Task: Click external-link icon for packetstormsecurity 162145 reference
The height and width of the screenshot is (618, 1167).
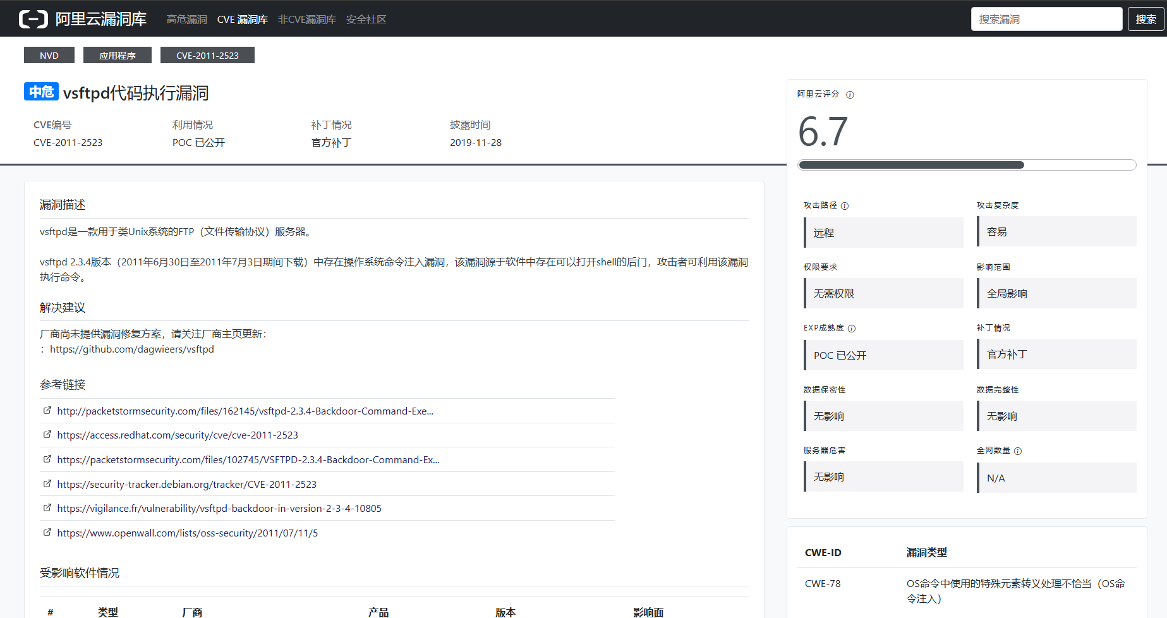Action: (47, 411)
